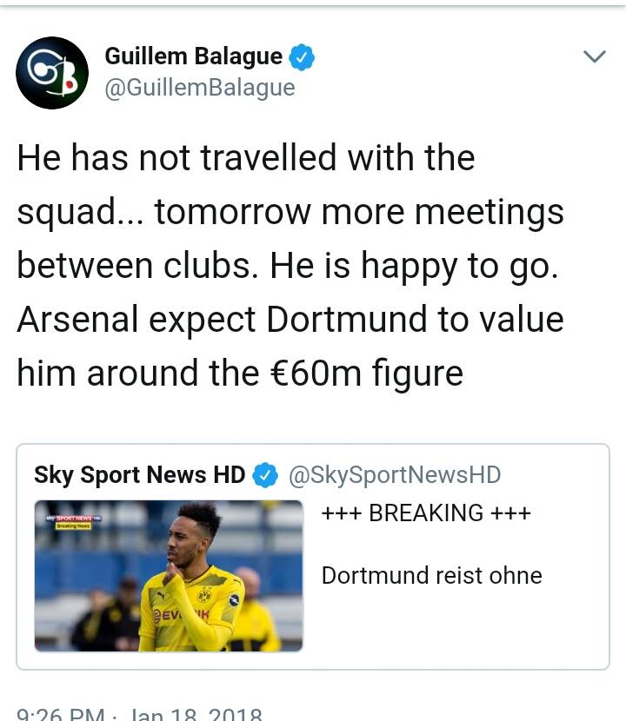
Task: Click Guillem Balague's blue verified badge
Action: (x=302, y=57)
